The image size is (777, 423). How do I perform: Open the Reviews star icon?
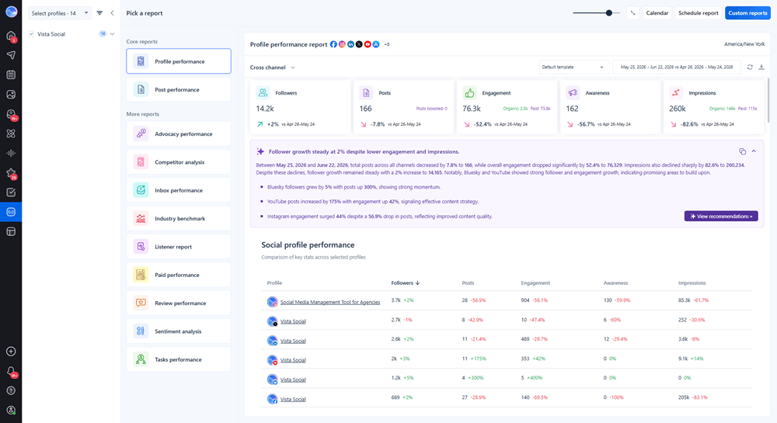click(11, 172)
